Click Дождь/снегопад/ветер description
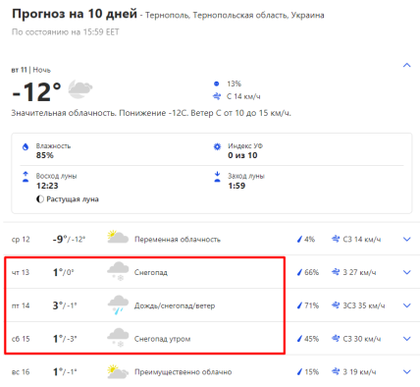The height and width of the screenshot is (387, 420). click(175, 305)
